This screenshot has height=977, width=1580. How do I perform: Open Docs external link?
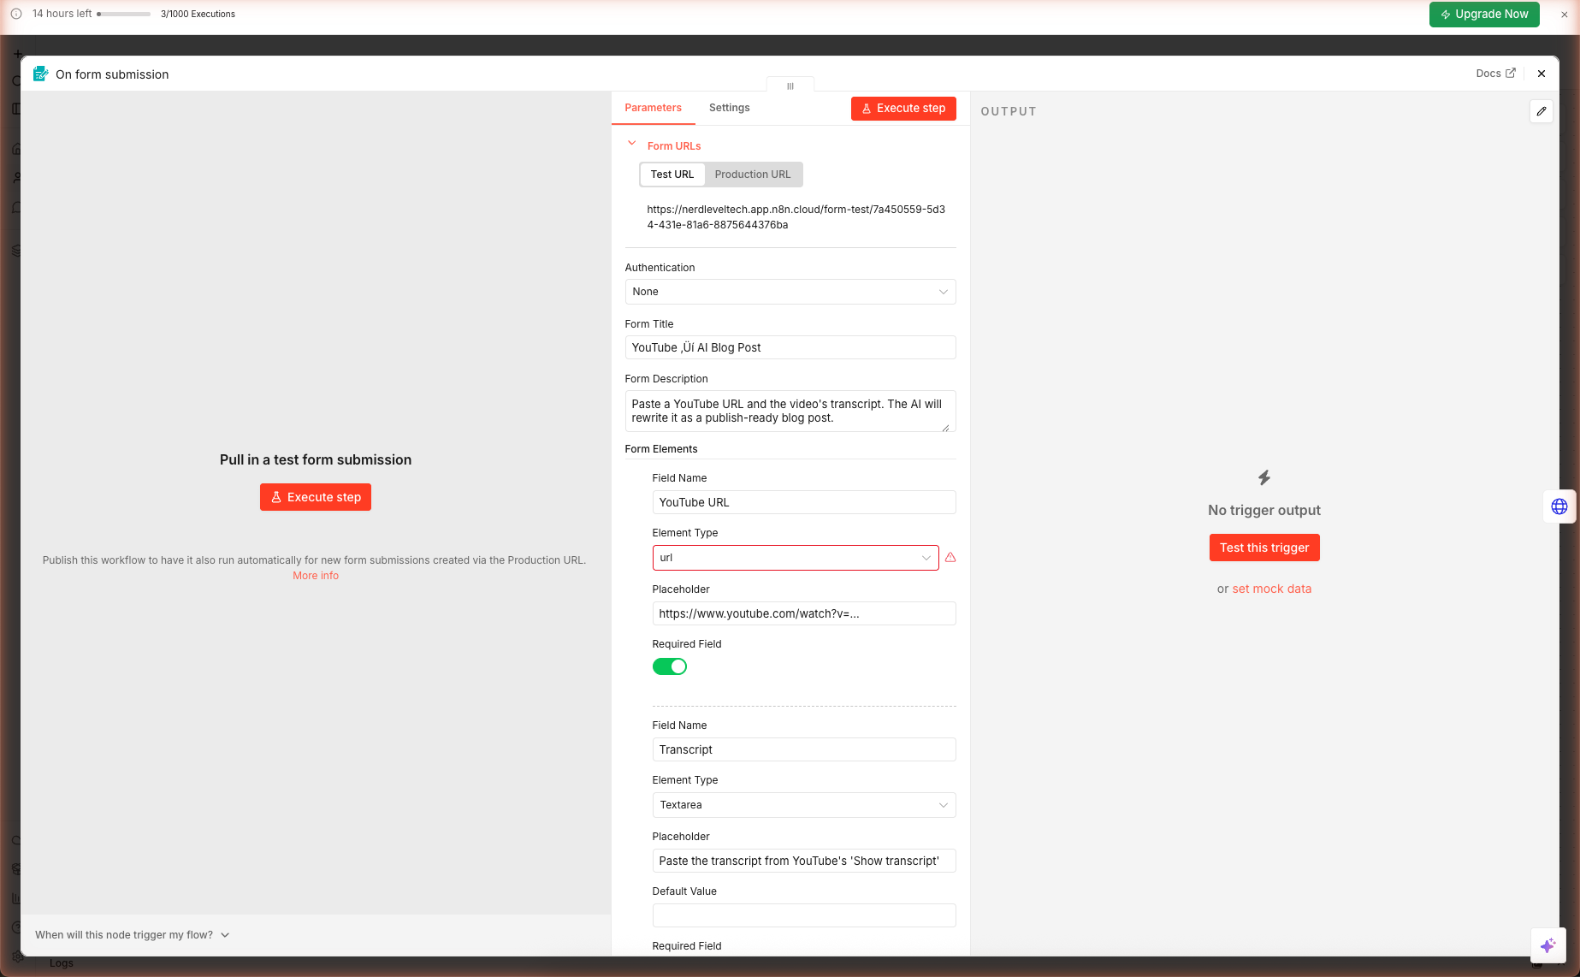[x=1495, y=74]
